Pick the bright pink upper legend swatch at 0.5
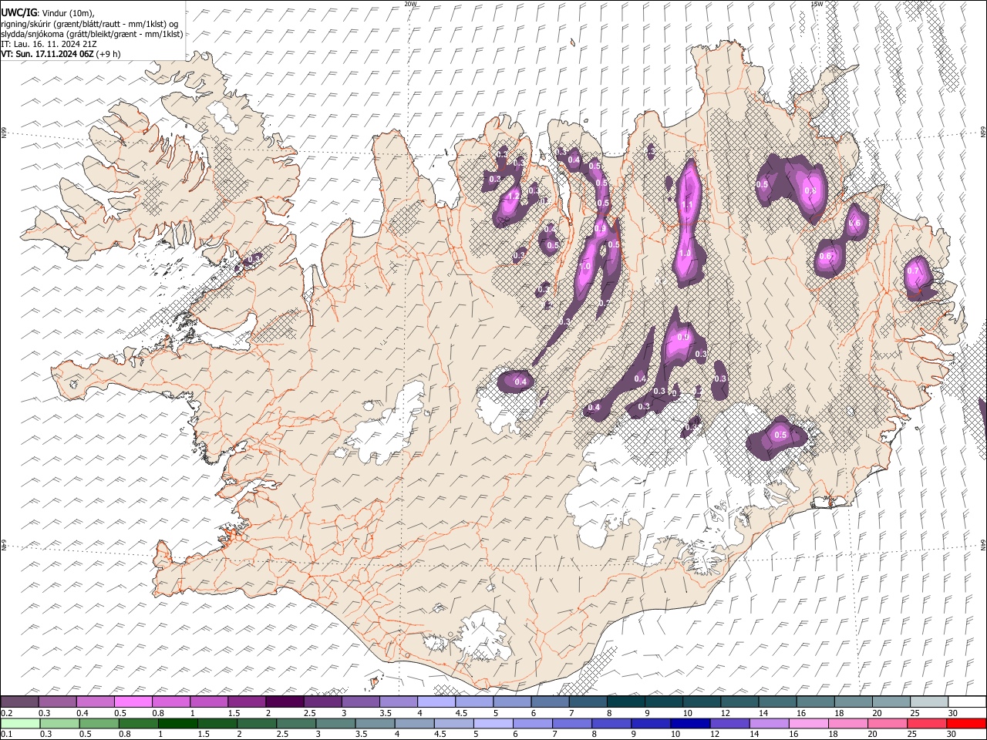 point(133,701)
